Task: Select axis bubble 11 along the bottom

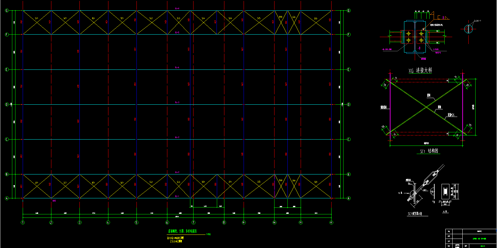Action: pos(301,223)
